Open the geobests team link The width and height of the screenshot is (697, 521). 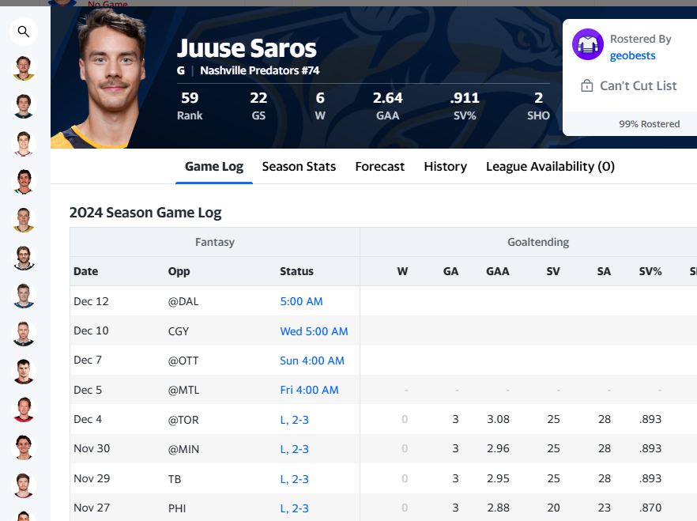[632, 55]
